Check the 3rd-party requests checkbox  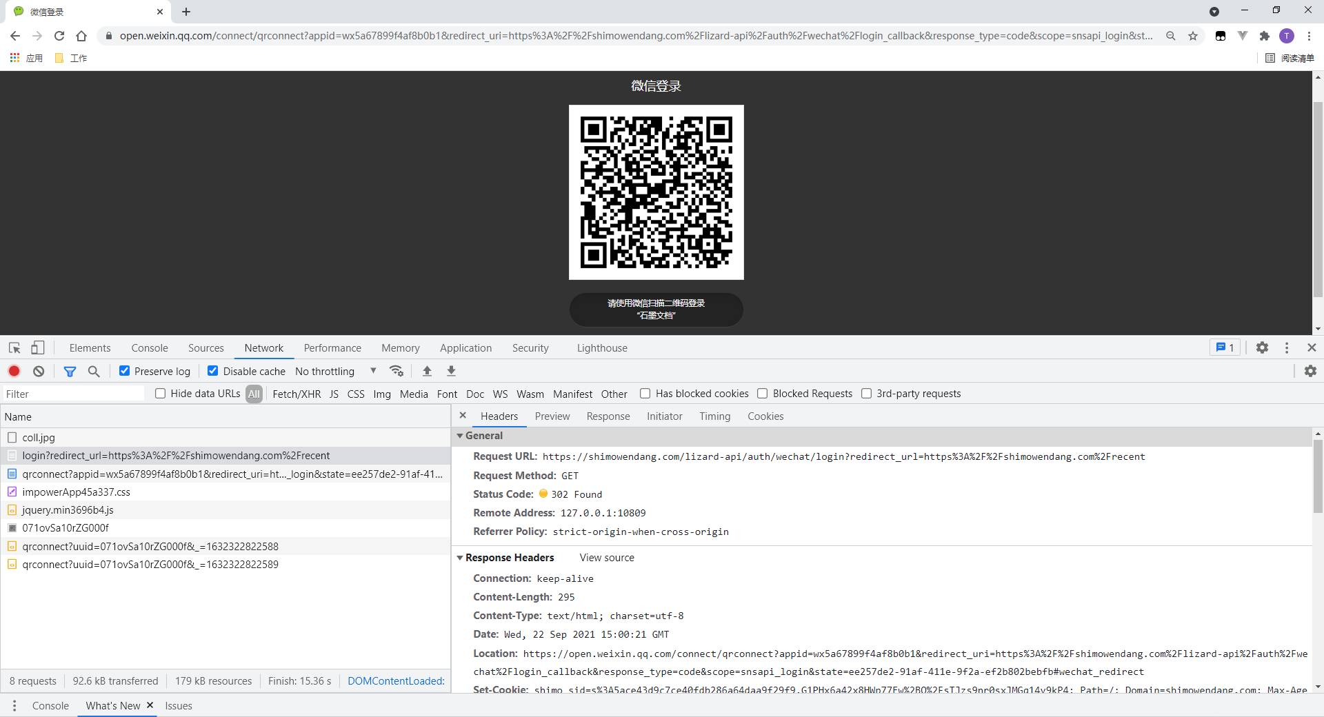pyautogui.click(x=867, y=394)
